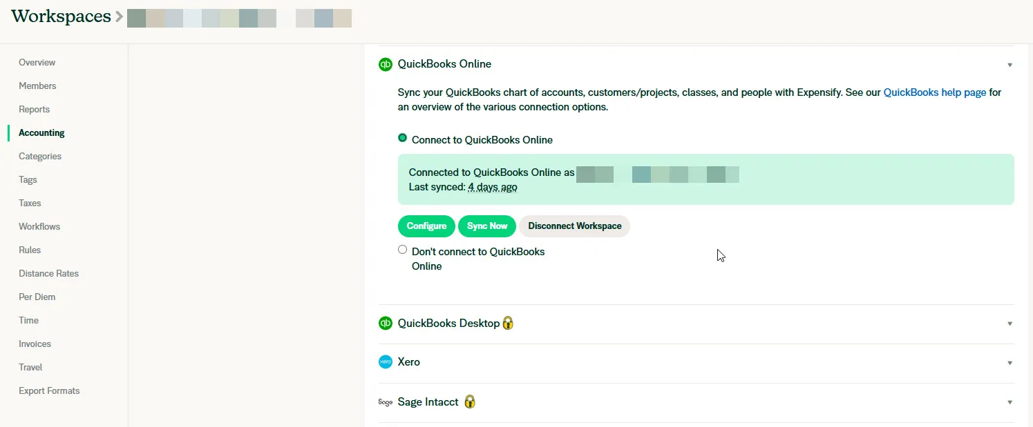The height and width of the screenshot is (427, 1033).
Task: Click the lock icon beside Sage Intacct
Action: (x=470, y=401)
